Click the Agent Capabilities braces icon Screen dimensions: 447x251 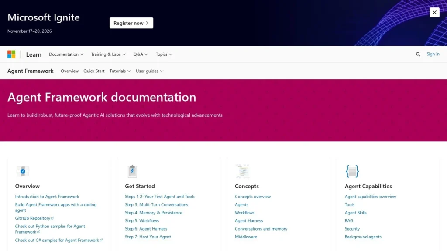pos(352,171)
